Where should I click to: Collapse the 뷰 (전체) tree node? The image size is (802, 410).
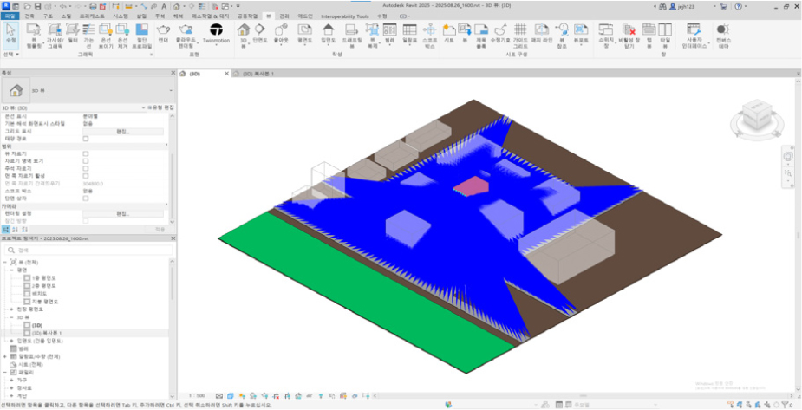pos(5,261)
